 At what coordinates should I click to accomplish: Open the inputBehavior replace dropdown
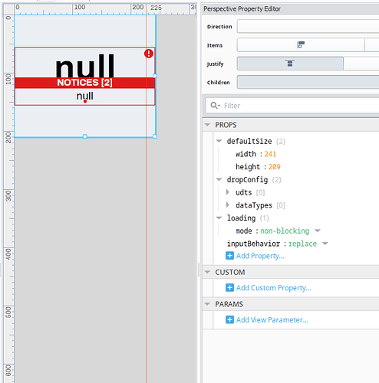click(x=325, y=244)
